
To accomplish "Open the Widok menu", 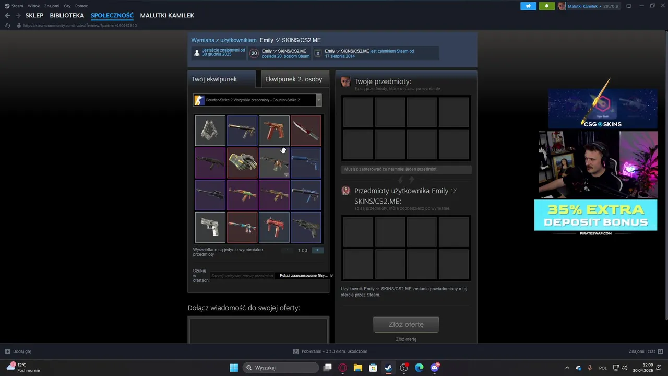I will [33, 6].
